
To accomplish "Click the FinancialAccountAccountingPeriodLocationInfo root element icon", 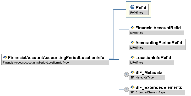I will [5, 57].
